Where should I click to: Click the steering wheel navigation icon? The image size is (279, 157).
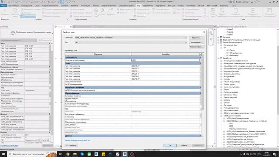pyautogui.click(x=211, y=33)
